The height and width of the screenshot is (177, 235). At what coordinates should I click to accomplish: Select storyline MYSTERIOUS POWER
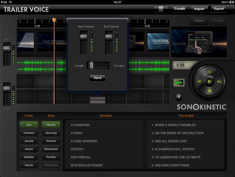coord(105,165)
